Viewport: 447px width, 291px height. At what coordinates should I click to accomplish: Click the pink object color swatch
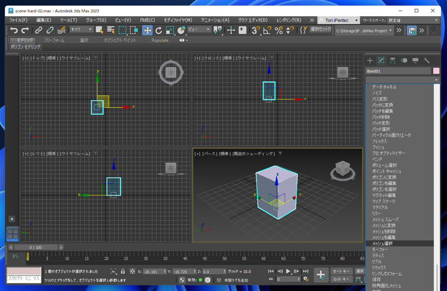(436, 71)
